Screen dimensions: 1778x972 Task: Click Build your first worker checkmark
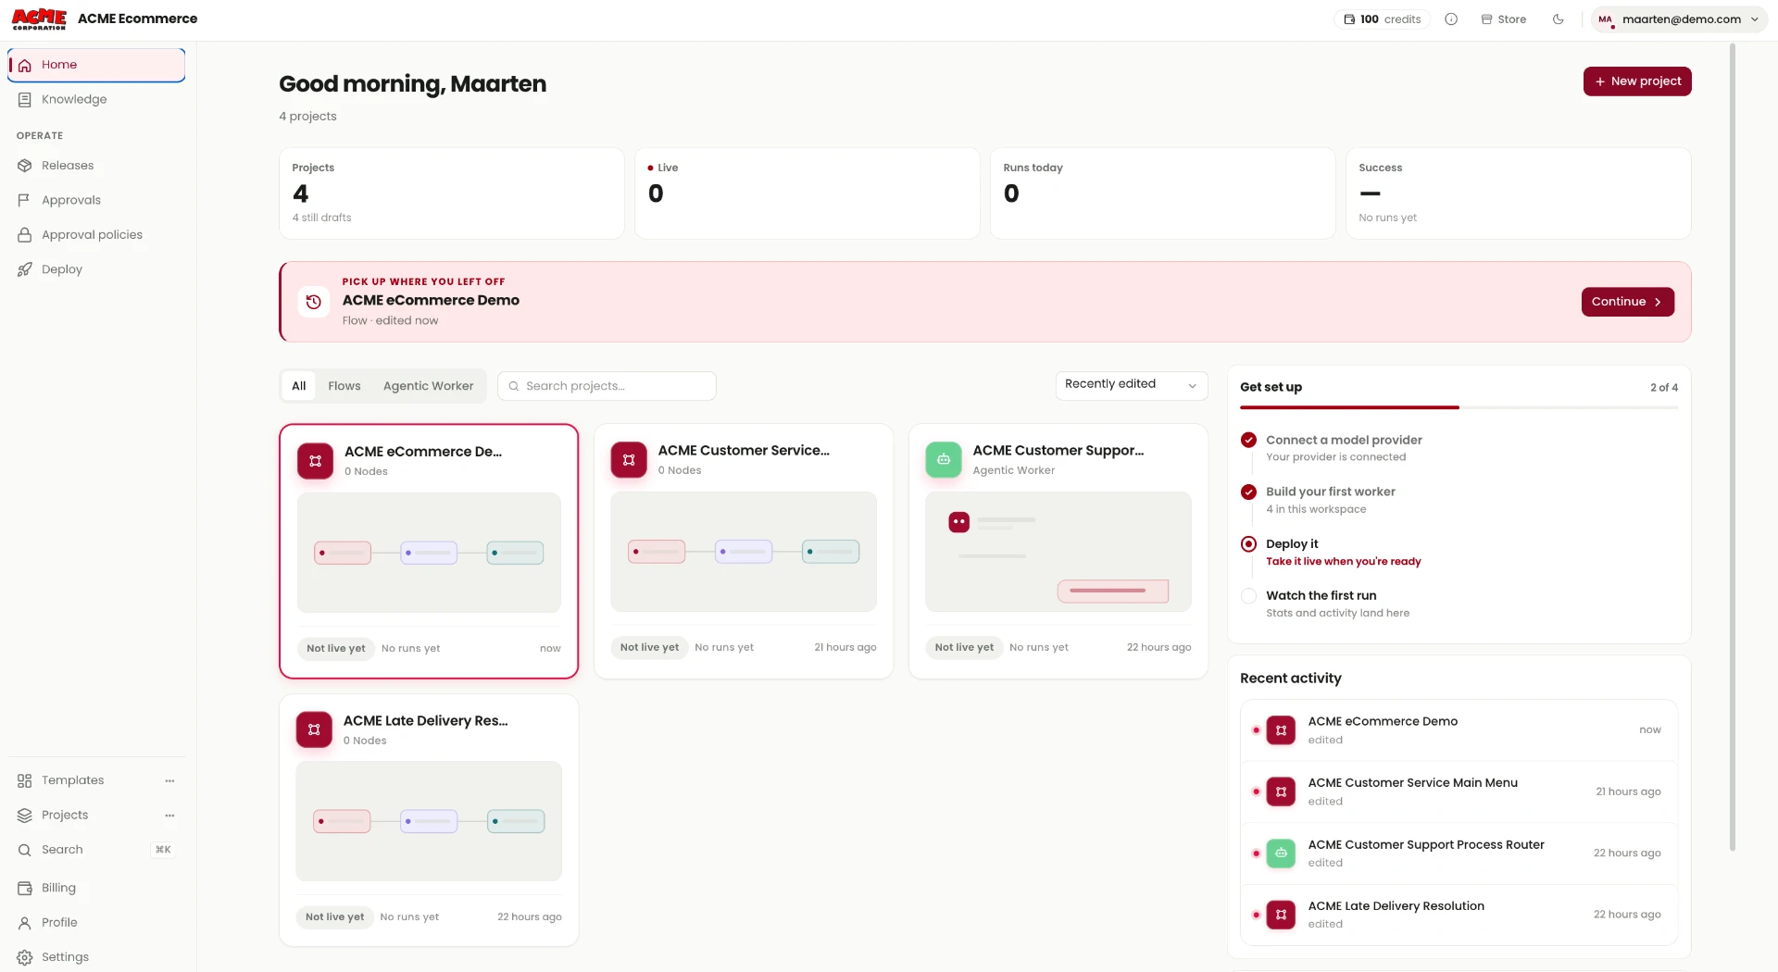[1249, 492]
